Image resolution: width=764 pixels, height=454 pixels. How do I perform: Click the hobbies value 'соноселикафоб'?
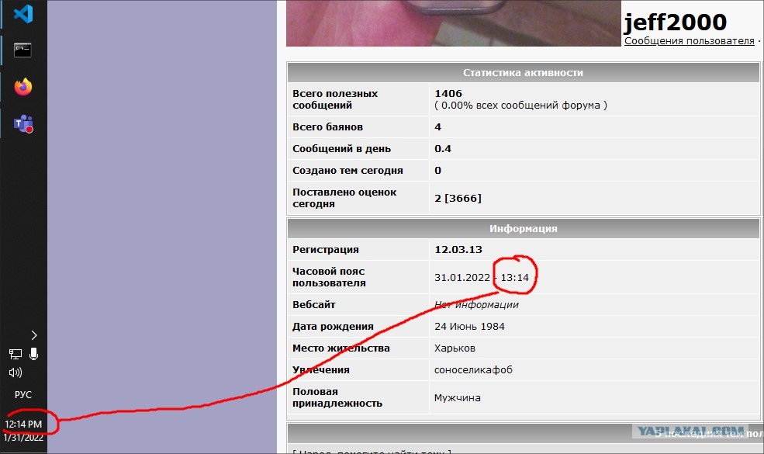tap(473, 370)
